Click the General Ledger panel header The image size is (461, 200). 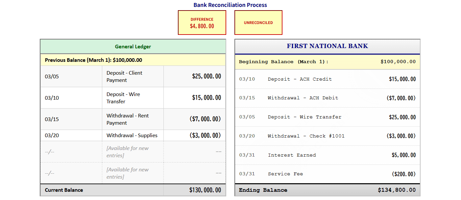(133, 47)
